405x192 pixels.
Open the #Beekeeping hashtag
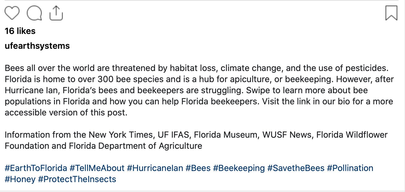[239, 168]
